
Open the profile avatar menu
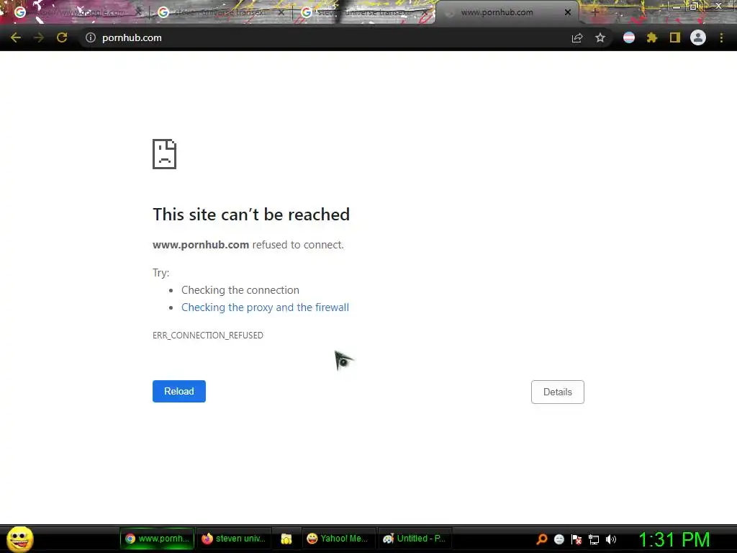pos(698,37)
